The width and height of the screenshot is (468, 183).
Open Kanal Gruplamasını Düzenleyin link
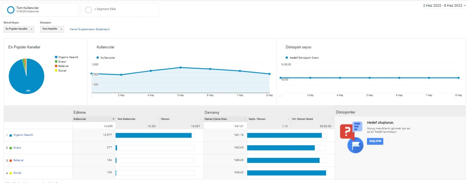tap(90, 29)
